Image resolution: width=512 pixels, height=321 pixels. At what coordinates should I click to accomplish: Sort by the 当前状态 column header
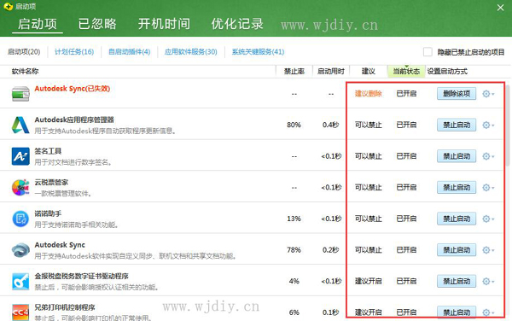click(x=406, y=71)
